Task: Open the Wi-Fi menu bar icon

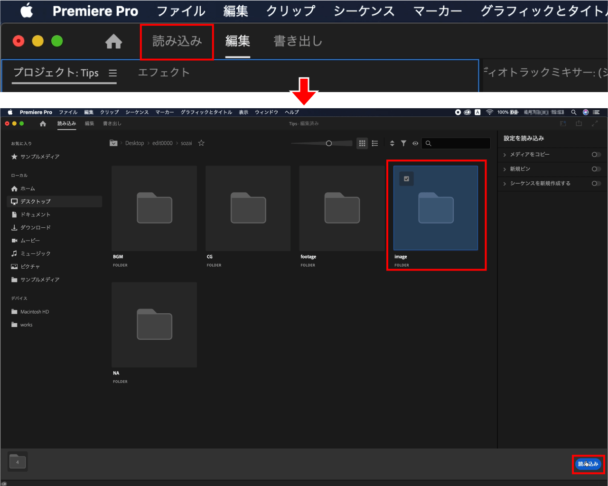Action: [x=489, y=112]
